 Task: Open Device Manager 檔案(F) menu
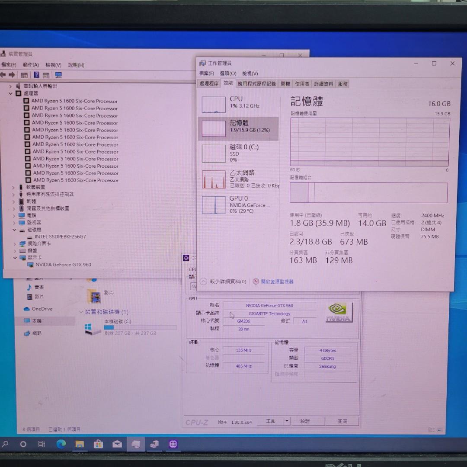pos(9,64)
